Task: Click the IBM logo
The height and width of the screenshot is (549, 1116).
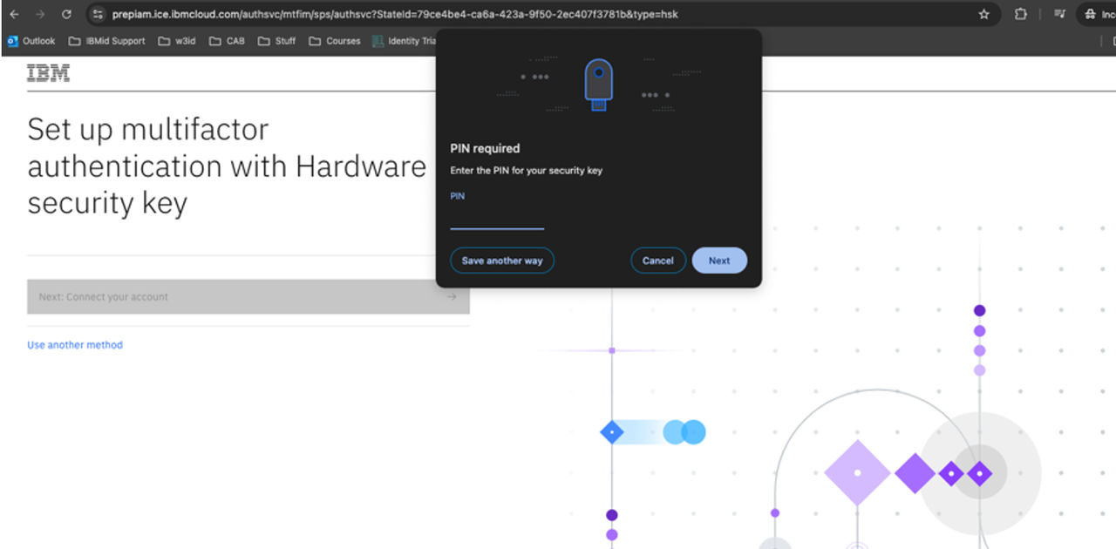Action: pyautogui.click(x=48, y=73)
